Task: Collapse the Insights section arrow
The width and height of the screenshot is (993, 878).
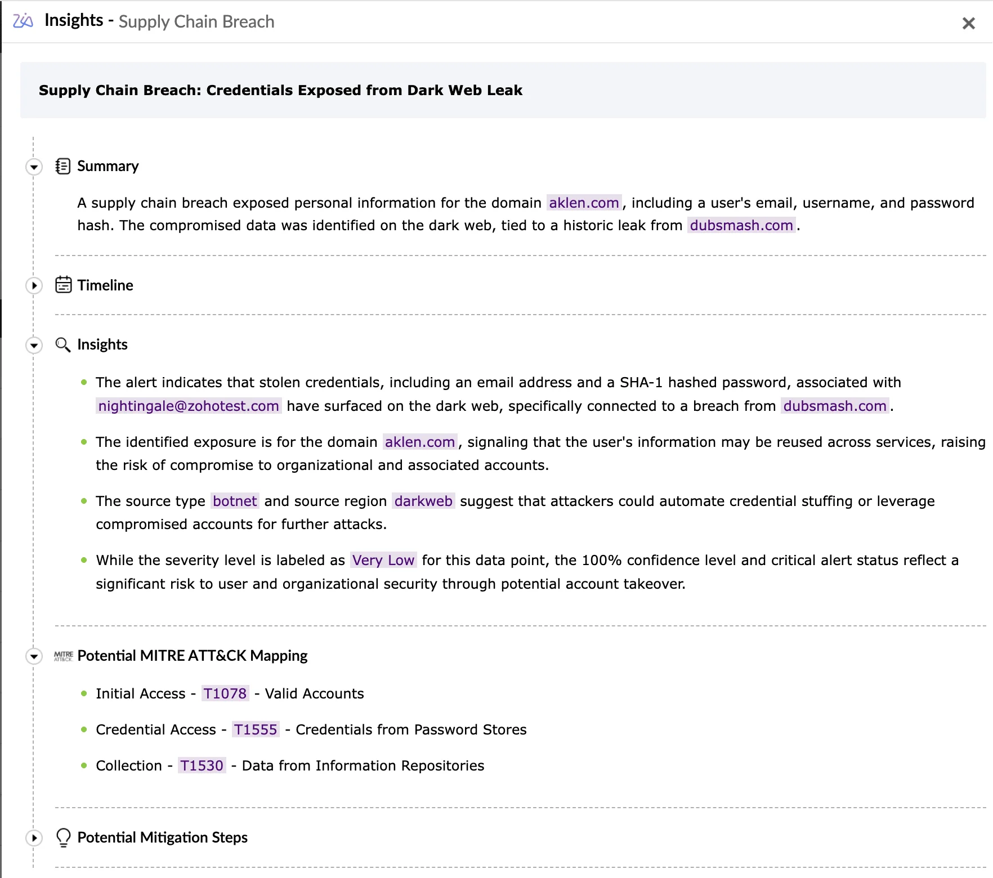Action: click(34, 345)
